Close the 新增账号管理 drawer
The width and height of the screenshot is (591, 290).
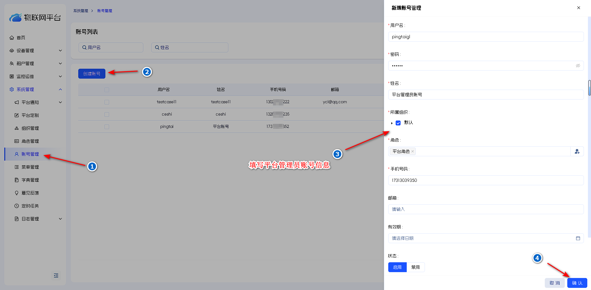coord(578,8)
